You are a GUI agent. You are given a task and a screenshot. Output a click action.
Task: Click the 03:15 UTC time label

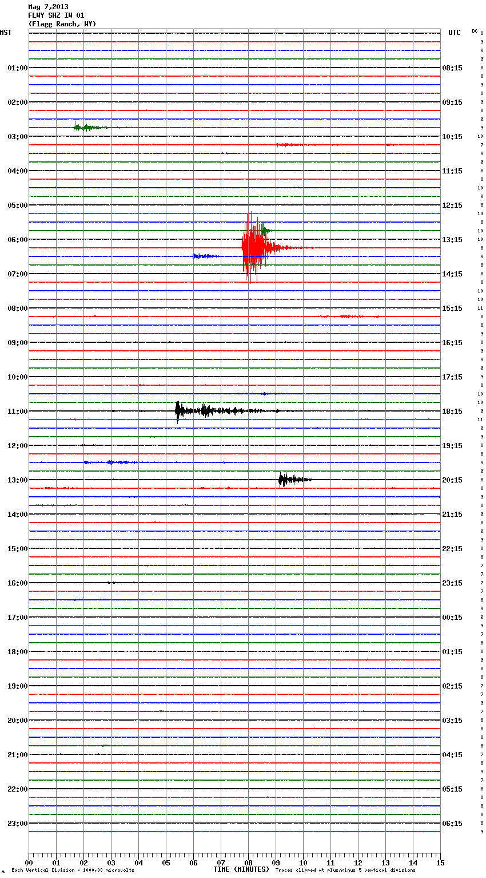tap(452, 721)
